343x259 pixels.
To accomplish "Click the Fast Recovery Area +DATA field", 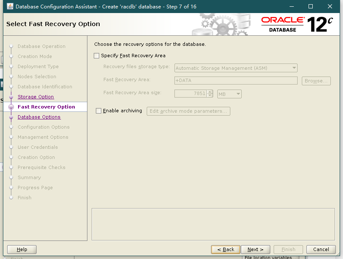I will 236,80.
